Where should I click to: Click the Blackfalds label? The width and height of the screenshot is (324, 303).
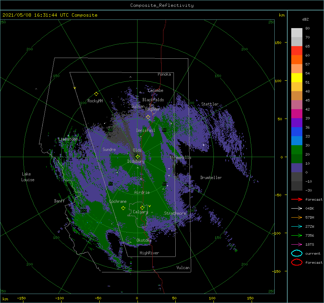[x=153, y=100]
